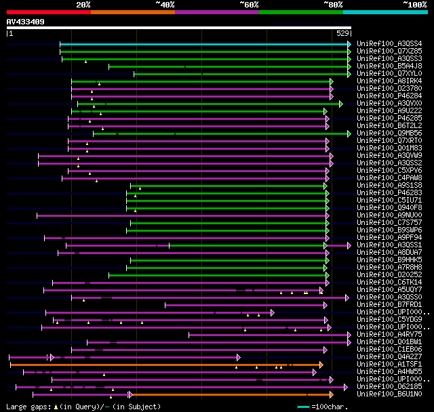Screen dimensions: 434x412
Task: Select the UniRef100_B6T2L2 label
Action: [x=389, y=126]
